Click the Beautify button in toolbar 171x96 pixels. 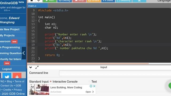124,1
